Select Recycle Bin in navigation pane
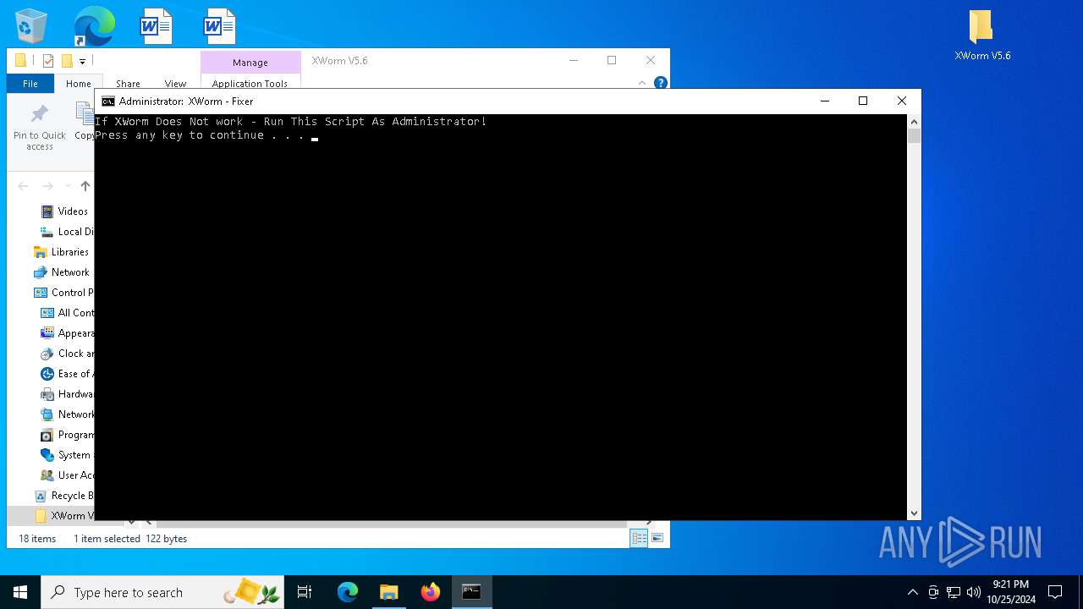Screen dimensions: 1083x609 coord(63,496)
